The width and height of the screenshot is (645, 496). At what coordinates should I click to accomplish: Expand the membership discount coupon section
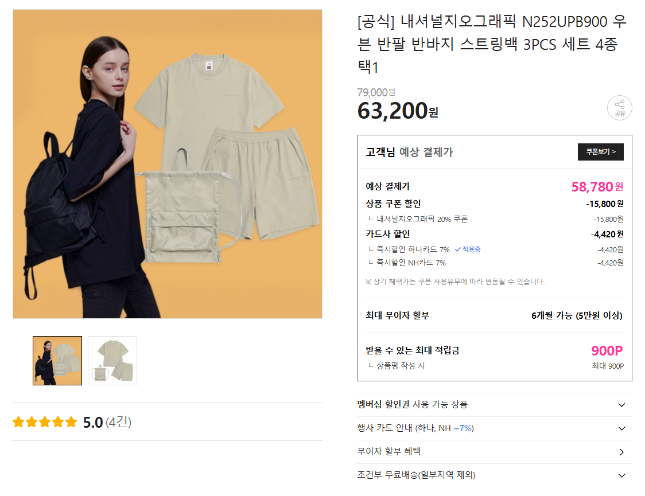click(621, 405)
